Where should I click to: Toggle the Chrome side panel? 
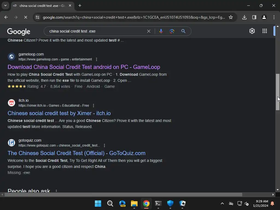254,17
